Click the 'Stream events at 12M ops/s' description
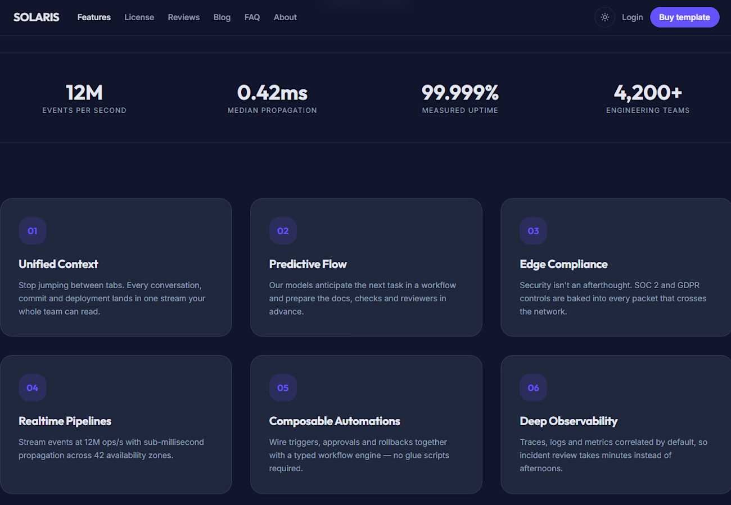This screenshot has width=731, height=505. click(111, 449)
